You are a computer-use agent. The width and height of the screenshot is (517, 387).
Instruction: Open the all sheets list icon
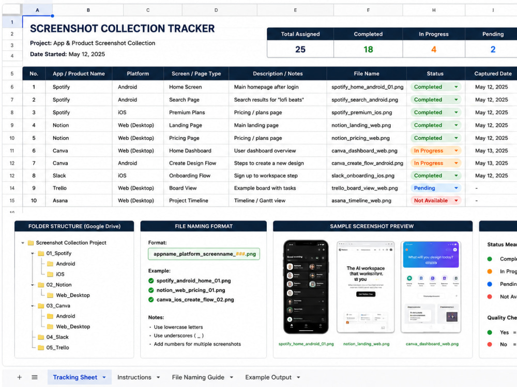pyautogui.click(x=35, y=377)
